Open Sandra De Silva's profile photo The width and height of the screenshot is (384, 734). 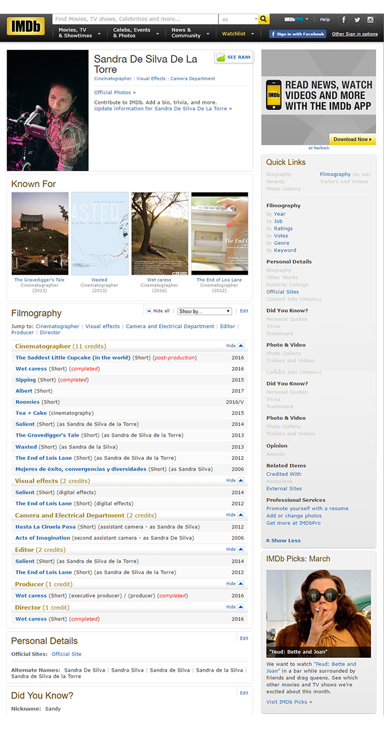[x=47, y=110]
